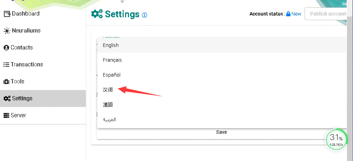The width and height of the screenshot is (353, 161).
Task: Click the info icon beside Settings title
Action: [145, 15]
